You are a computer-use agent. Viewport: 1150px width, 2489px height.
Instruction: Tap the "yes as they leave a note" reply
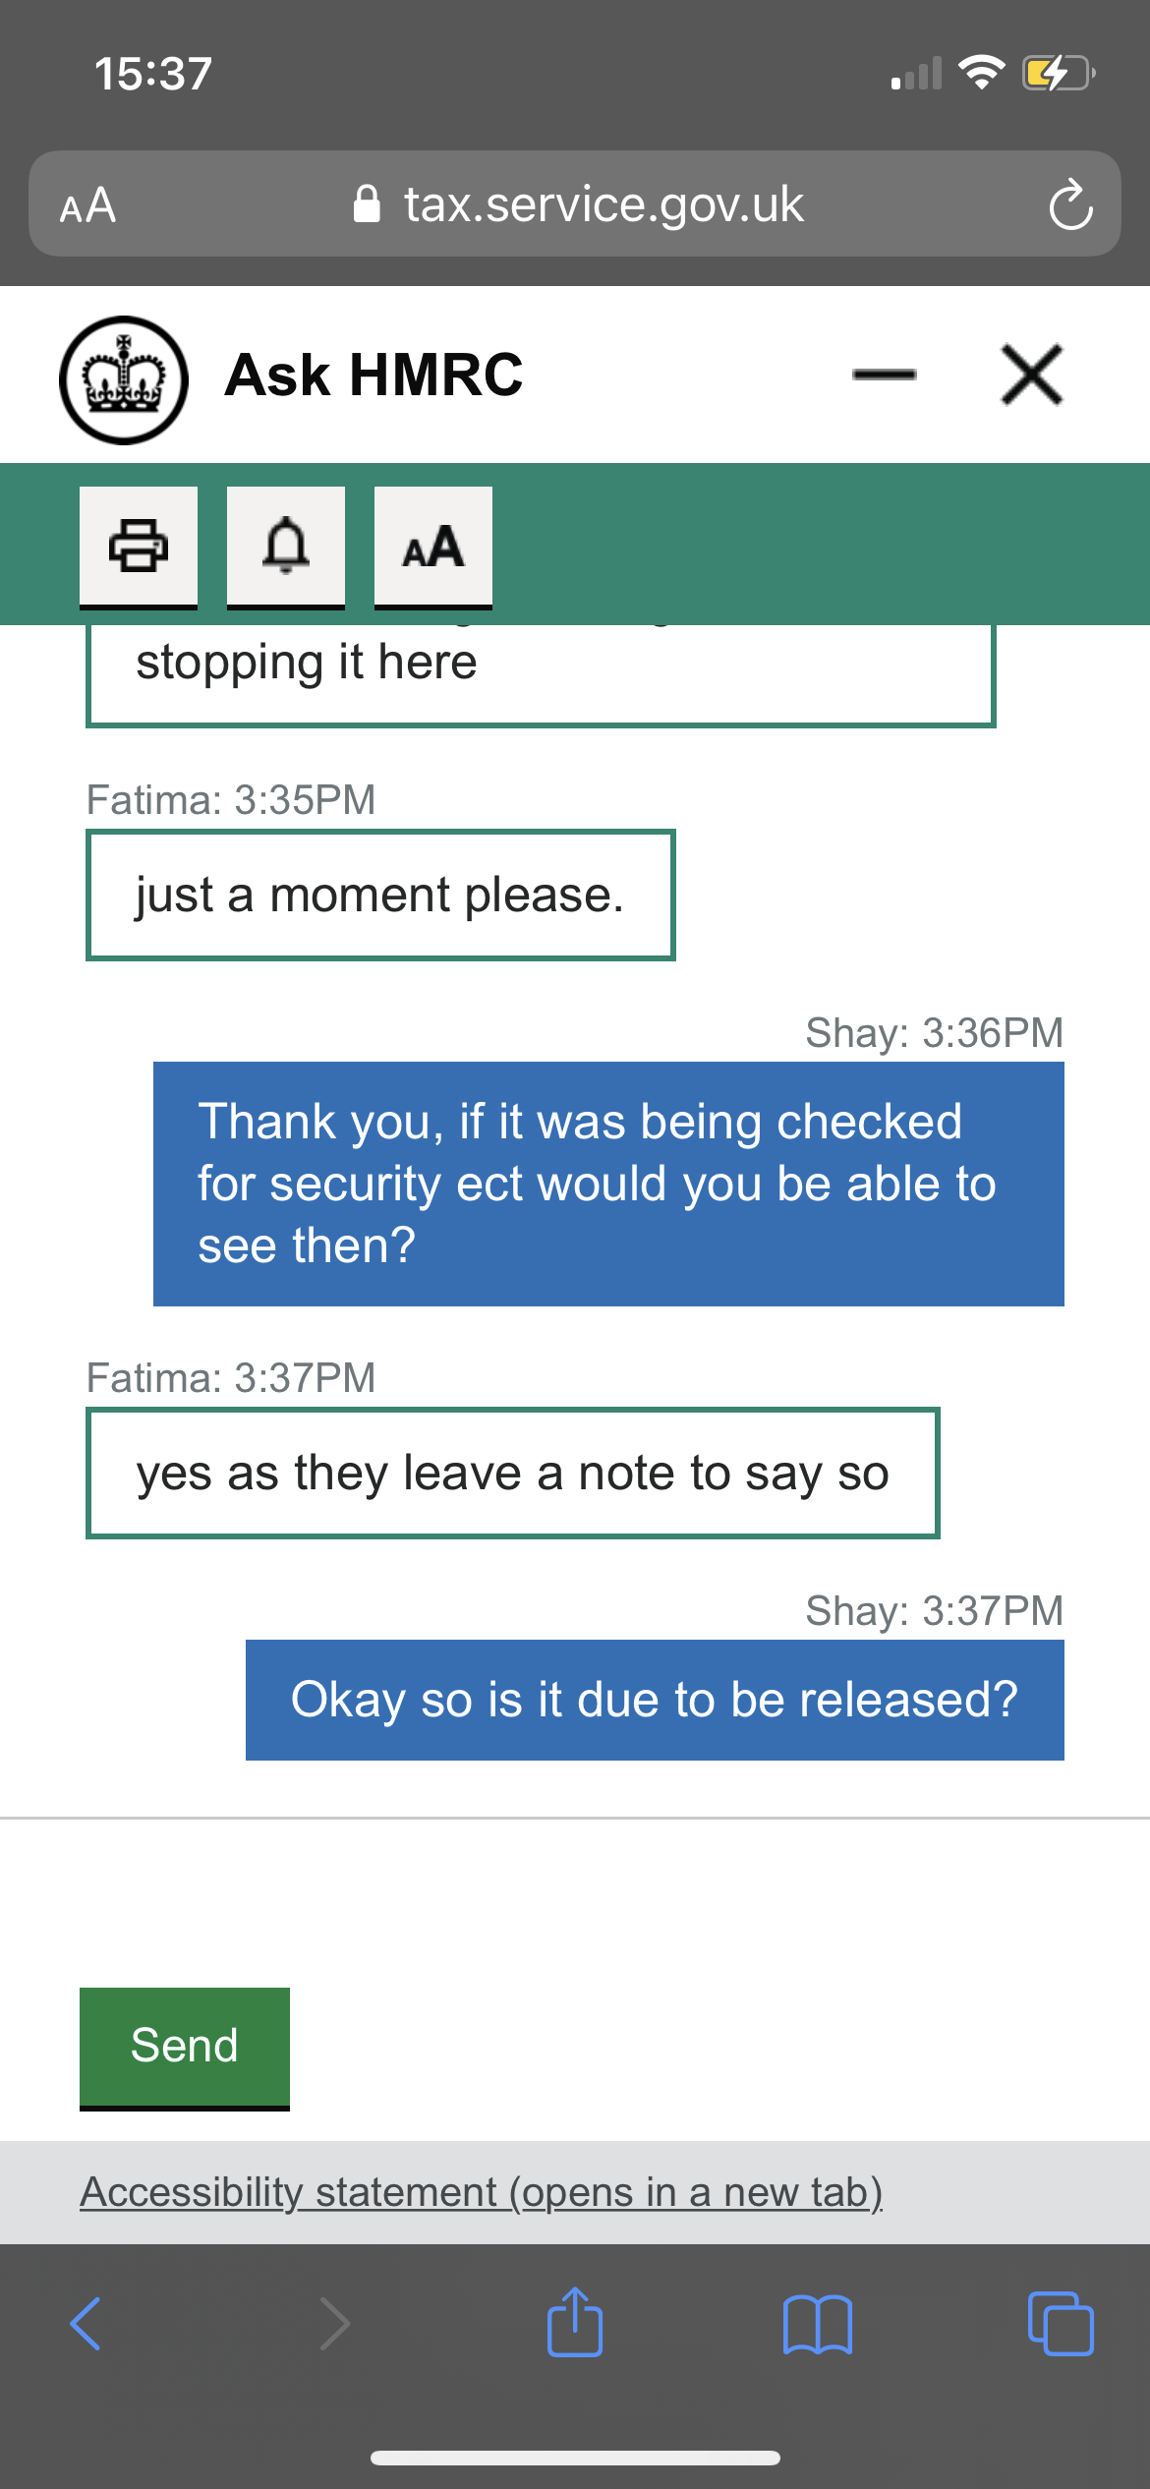[x=513, y=1473]
